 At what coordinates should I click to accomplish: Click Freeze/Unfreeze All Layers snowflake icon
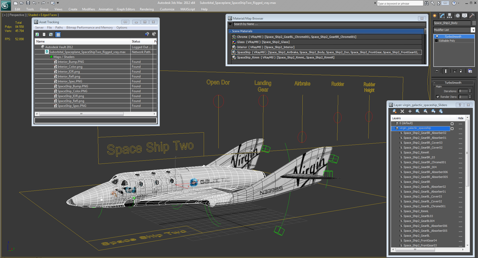click(x=441, y=111)
